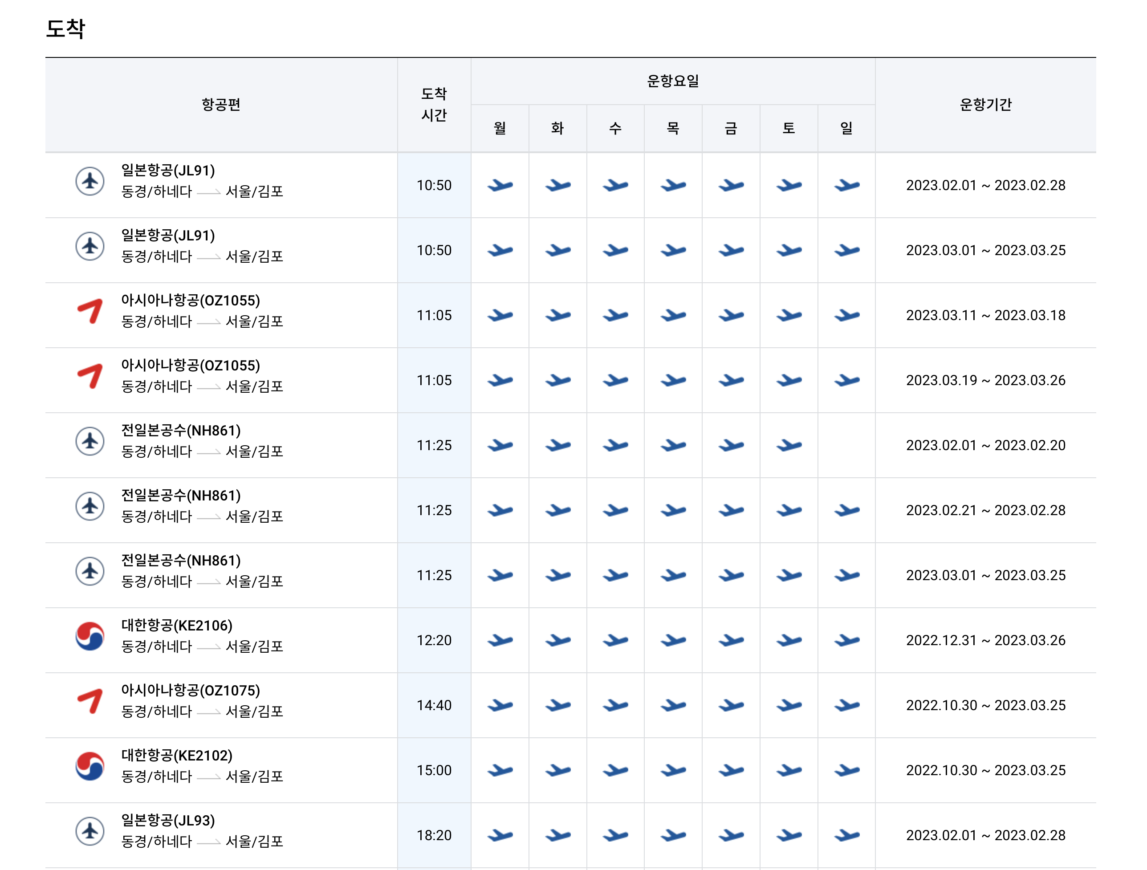Click date range 2022.12.31 ~ 2023.03.26
This screenshot has width=1147, height=870.
click(x=985, y=640)
